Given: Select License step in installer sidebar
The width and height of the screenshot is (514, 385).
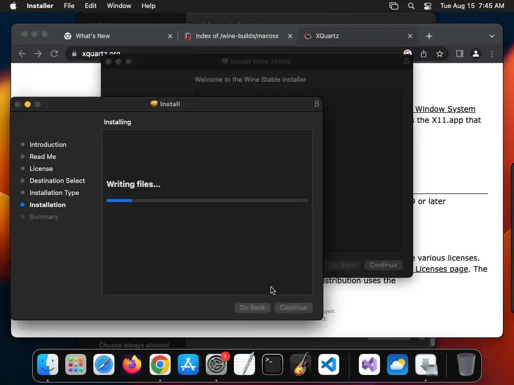Looking at the screenshot, I should click(x=41, y=168).
